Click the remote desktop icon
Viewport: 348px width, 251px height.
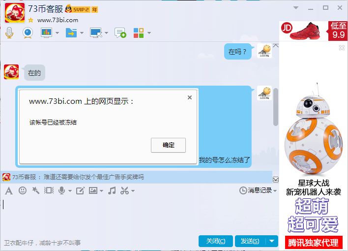coord(96,32)
